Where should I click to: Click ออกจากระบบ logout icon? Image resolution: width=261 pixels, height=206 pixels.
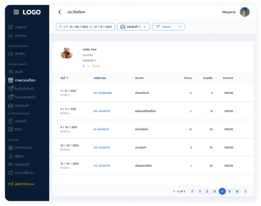[x=10, y=184]
